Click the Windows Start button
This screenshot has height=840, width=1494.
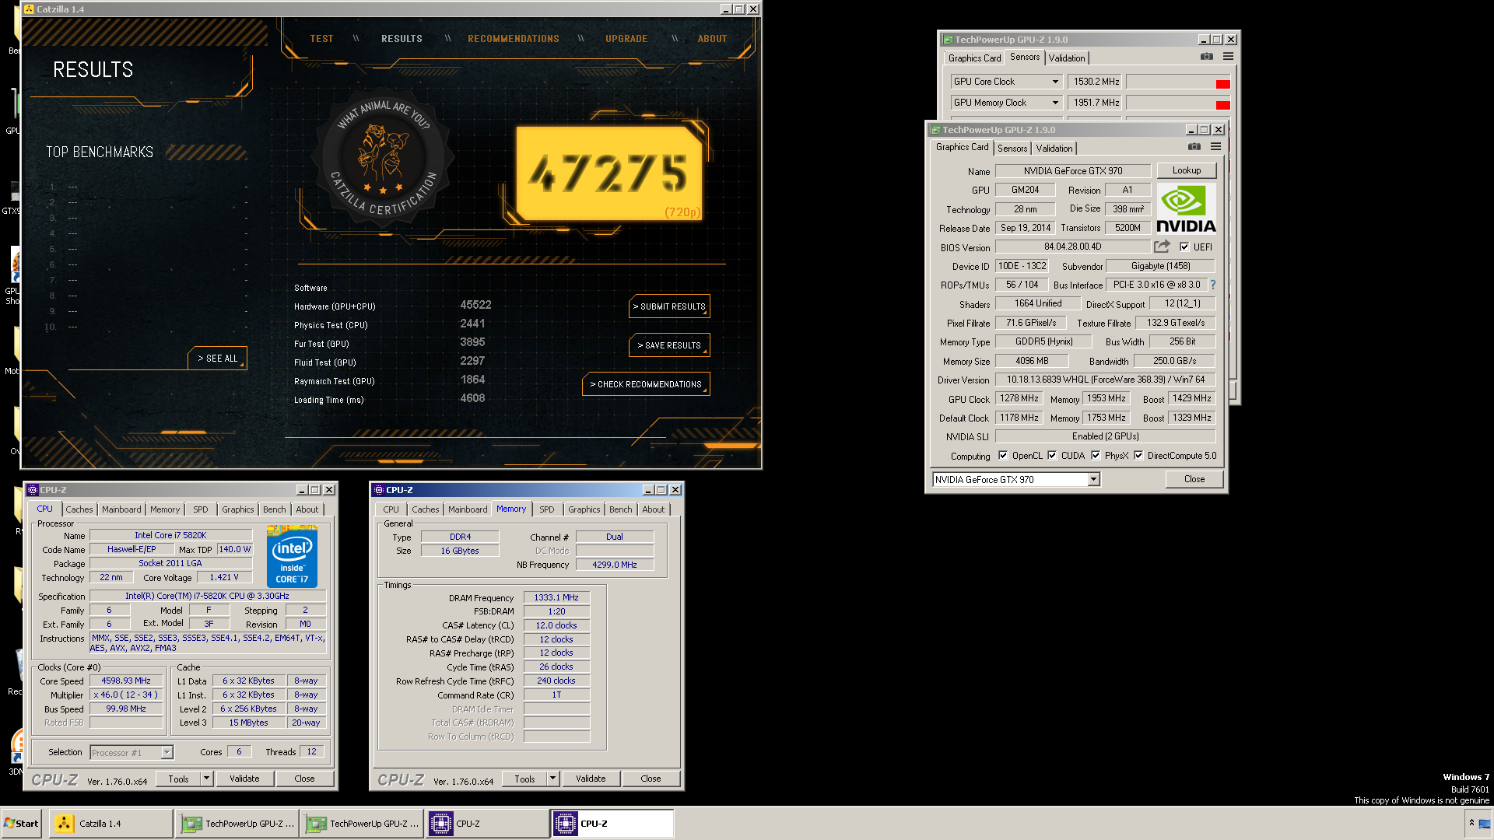[22, 824]
